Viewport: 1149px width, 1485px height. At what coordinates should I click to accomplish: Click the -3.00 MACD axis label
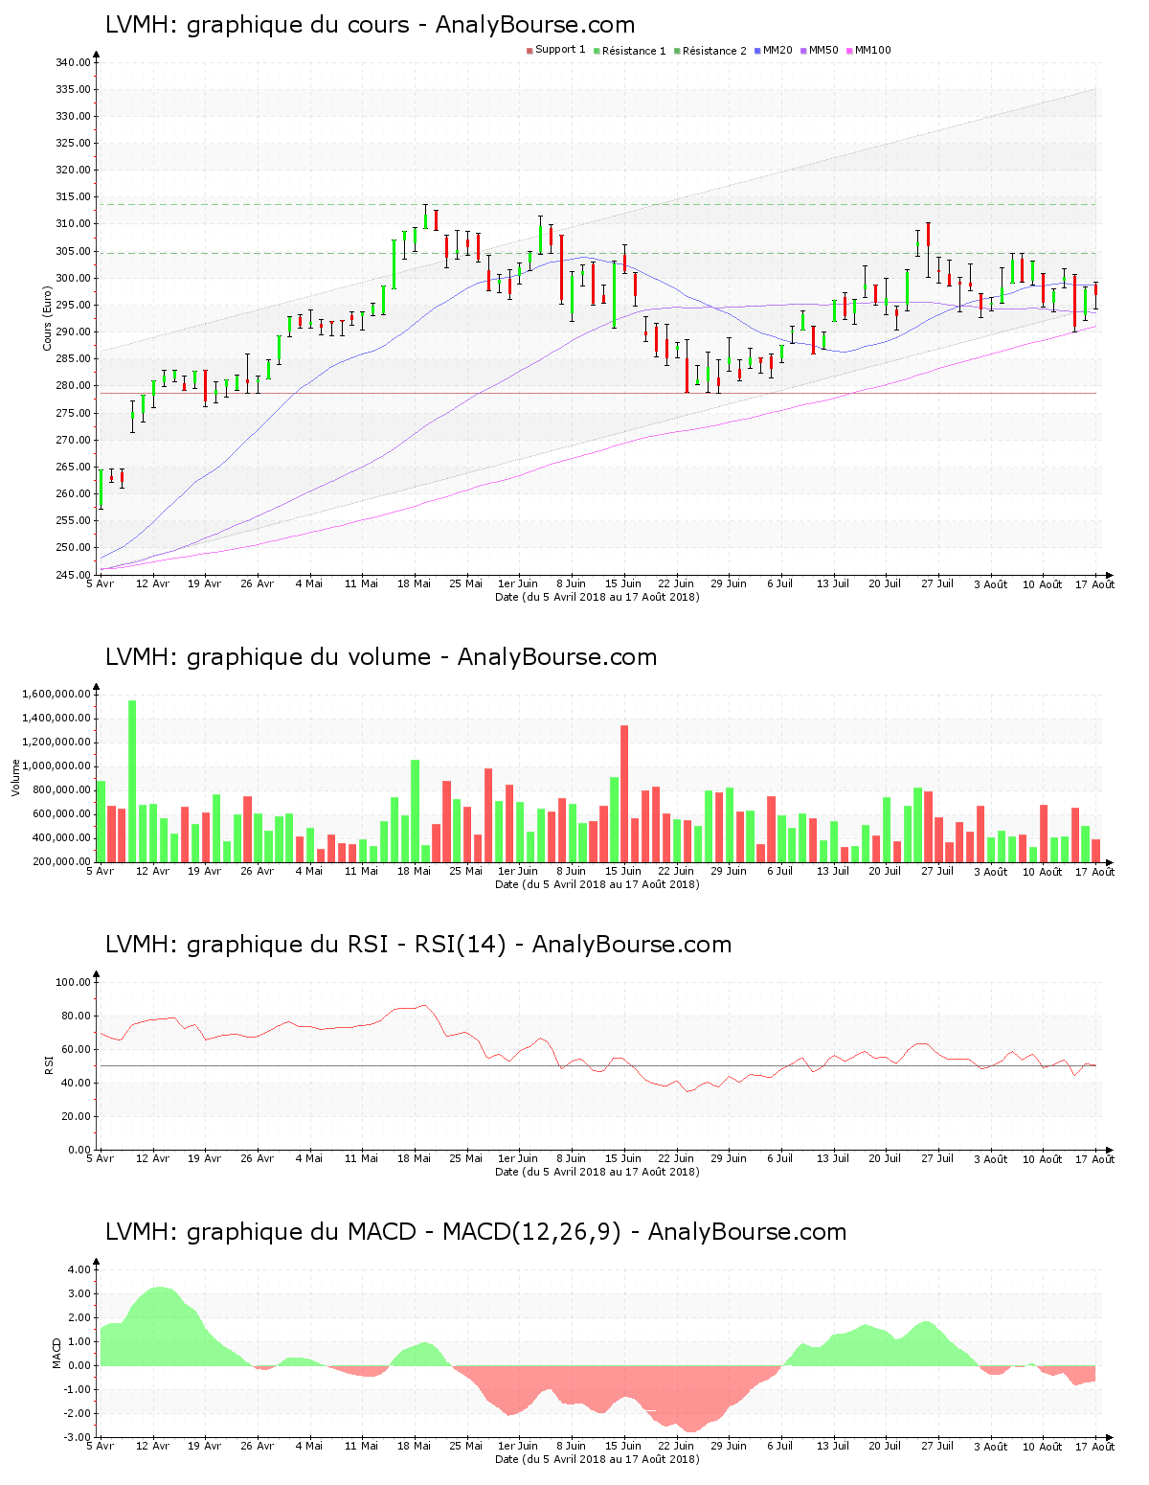pos(79,1437)
